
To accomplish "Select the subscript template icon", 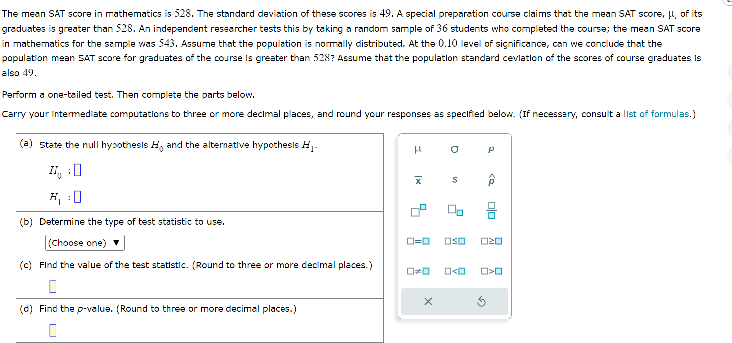I will pyautogui.click(x=454, y=210).
